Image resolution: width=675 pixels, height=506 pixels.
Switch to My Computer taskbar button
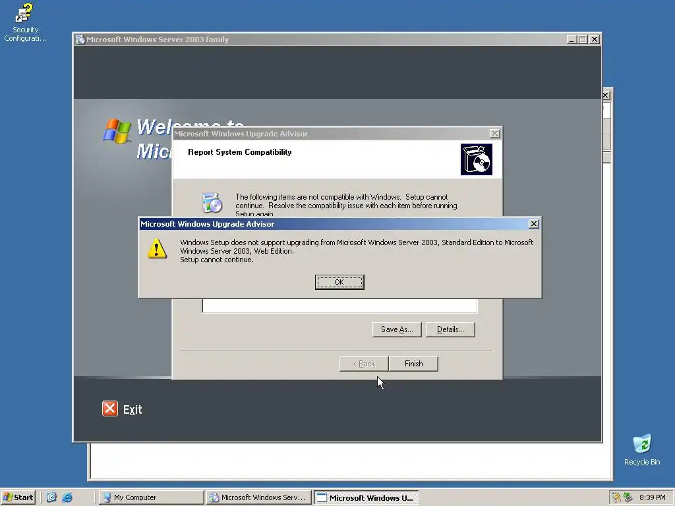[x=151, y=497]
